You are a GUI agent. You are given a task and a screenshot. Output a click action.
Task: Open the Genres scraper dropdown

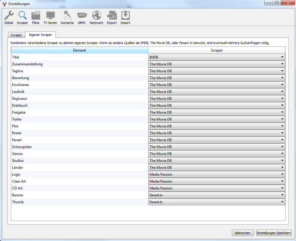tap(217, 153)
